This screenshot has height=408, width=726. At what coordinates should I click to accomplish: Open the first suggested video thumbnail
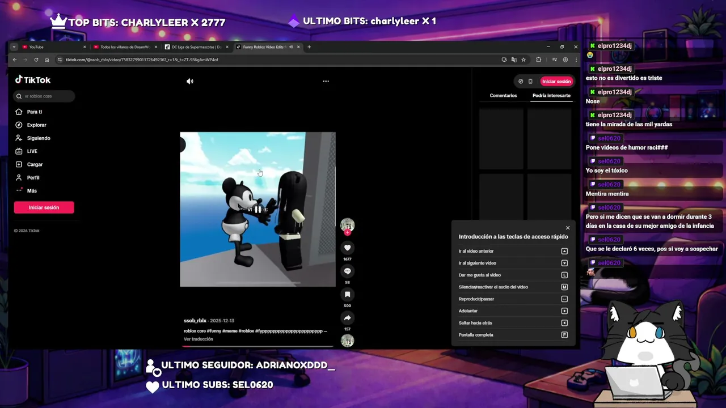(501, 138)
